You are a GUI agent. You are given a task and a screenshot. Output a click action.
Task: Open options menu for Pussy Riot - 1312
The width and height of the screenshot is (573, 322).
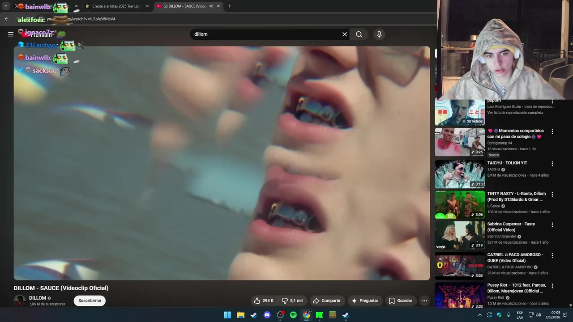pos(552,286)
